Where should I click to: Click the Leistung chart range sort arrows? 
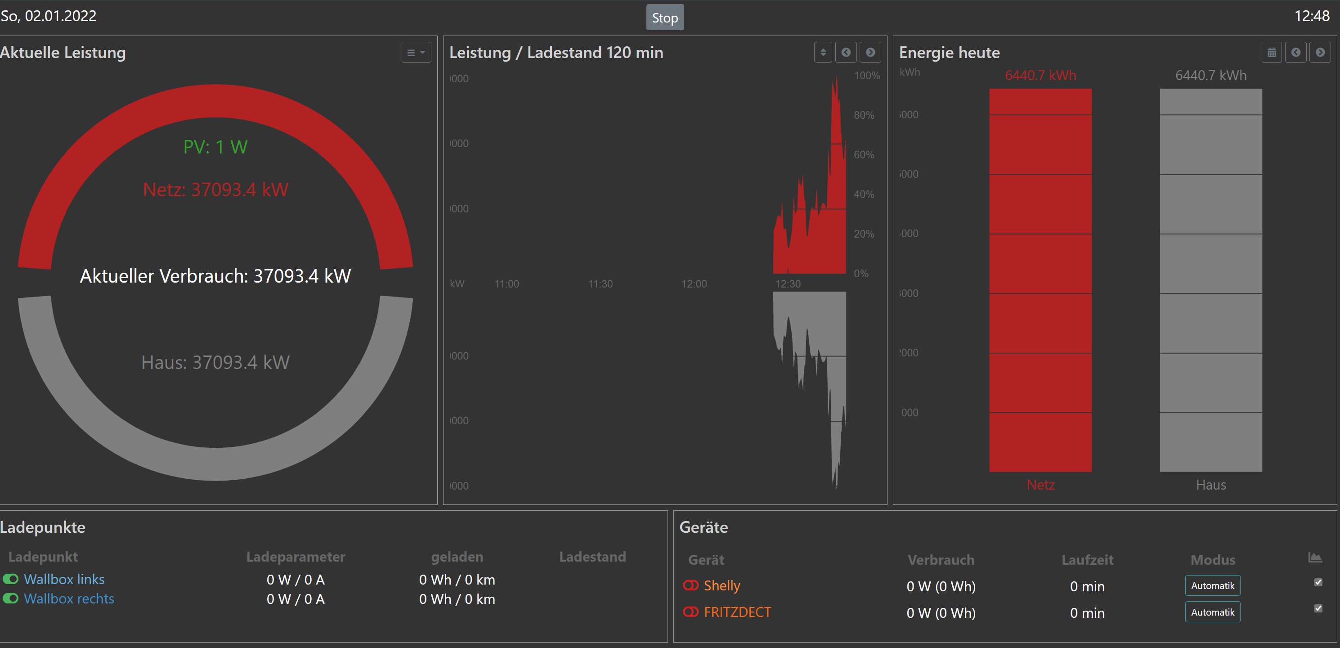point(822,53)
